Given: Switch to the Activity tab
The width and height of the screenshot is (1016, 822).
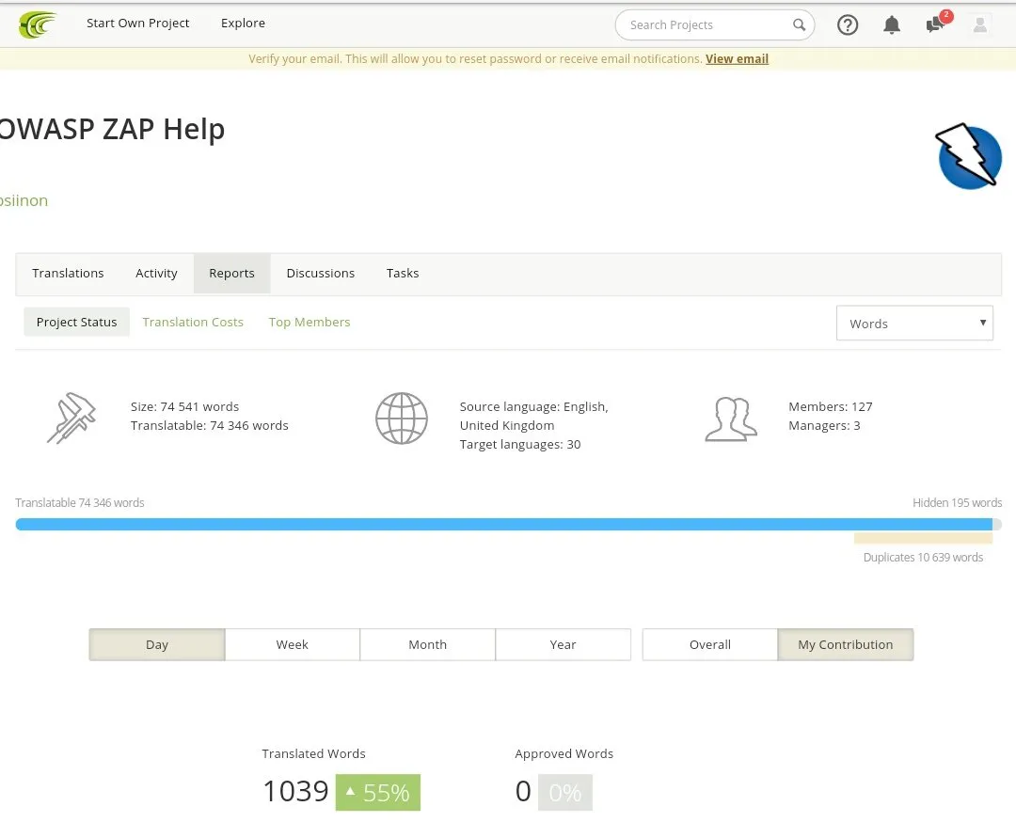Looking at the screenshot, I should click(x=156, y=274).
